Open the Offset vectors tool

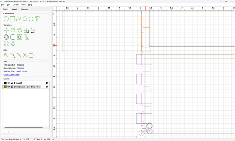6,37
